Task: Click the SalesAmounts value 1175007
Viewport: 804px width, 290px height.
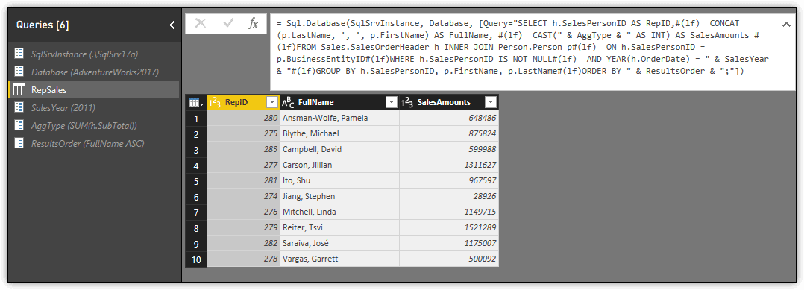Action: pos(449,243)
